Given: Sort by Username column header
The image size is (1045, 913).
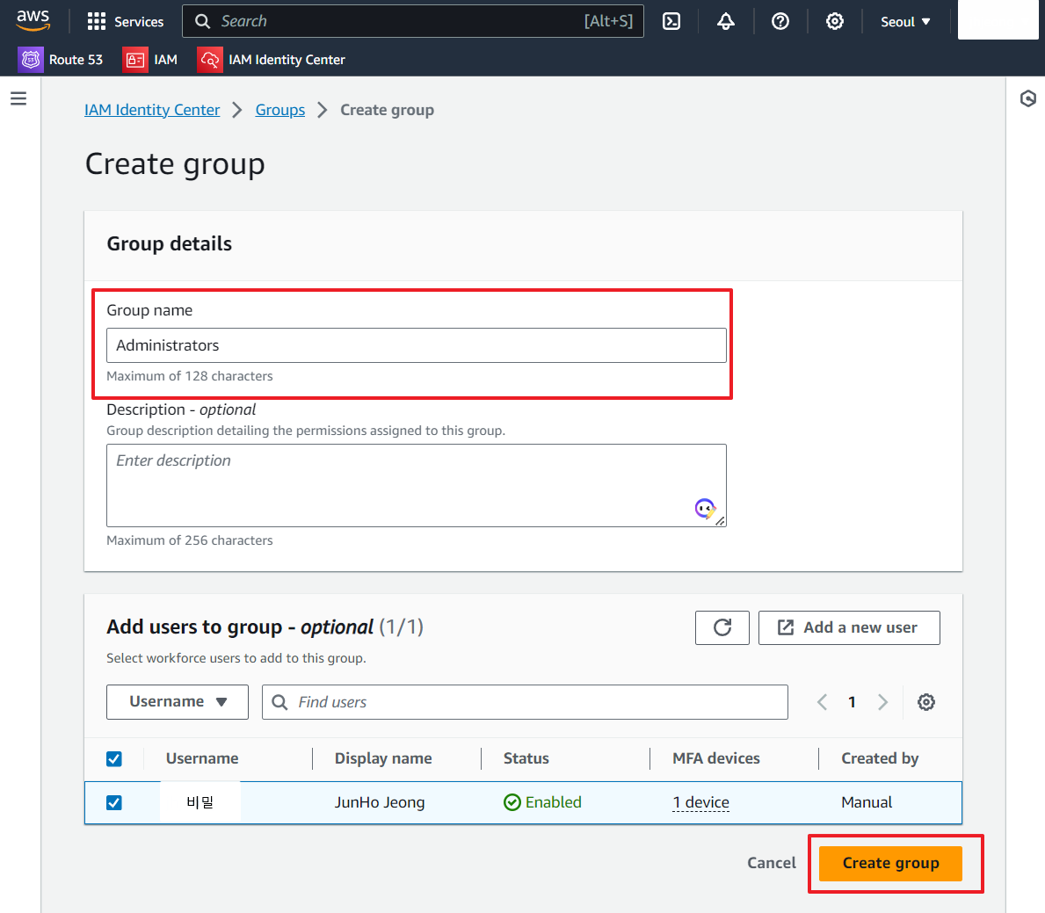Looking at the screenshot, I should coord(202,758).
